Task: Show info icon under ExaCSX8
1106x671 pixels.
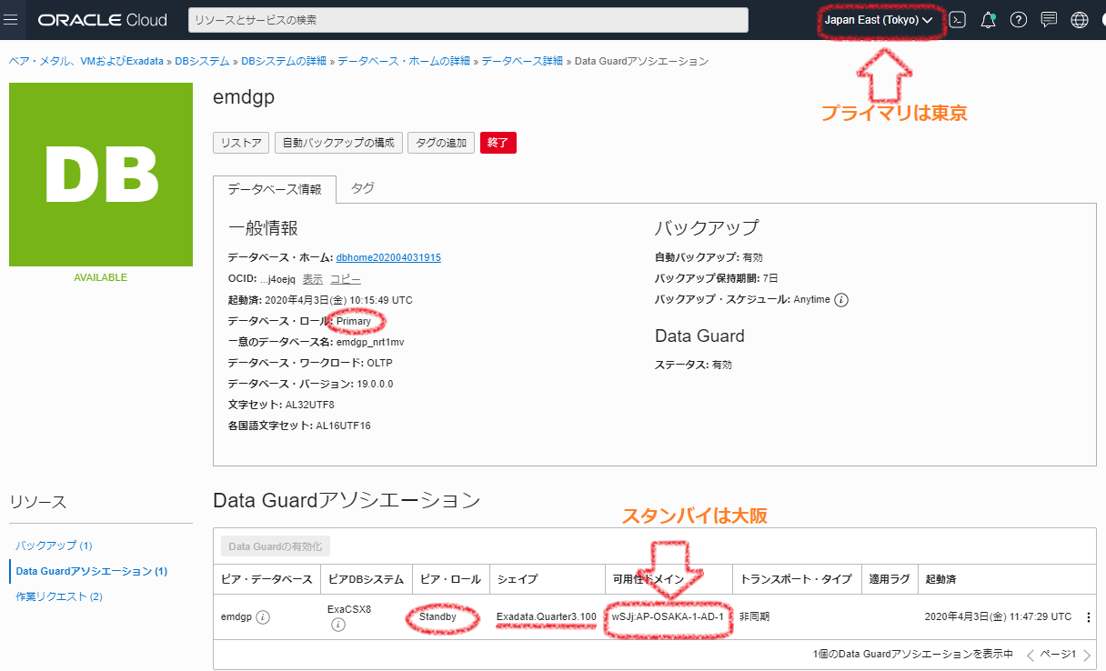Action: (x=337, y=626)
